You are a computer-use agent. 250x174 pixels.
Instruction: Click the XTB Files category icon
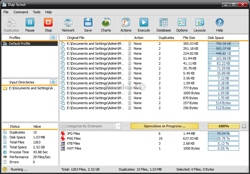pyautogui.click(x=63, y=143)
